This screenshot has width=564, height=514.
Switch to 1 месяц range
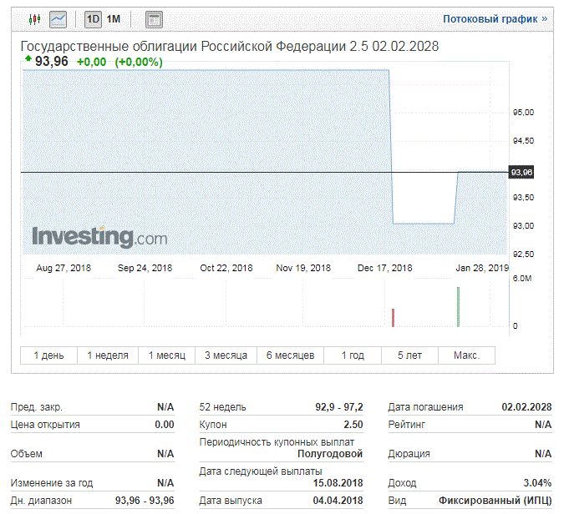tap(167, 355)
